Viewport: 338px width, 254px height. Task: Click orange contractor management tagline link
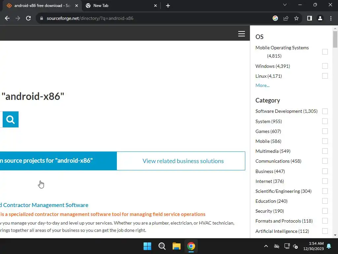point(103,214)
